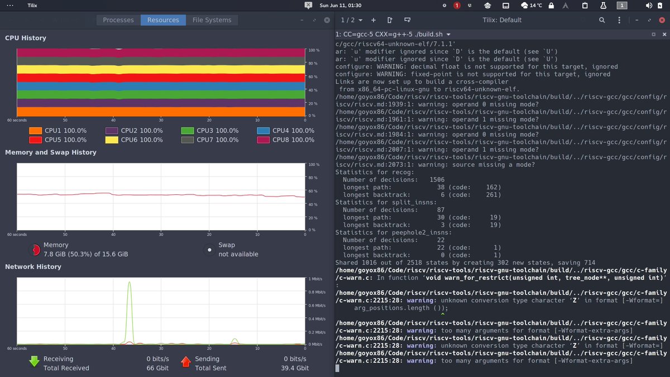
Task: Click the Tilix: Default window title
Action: [502, 20]
